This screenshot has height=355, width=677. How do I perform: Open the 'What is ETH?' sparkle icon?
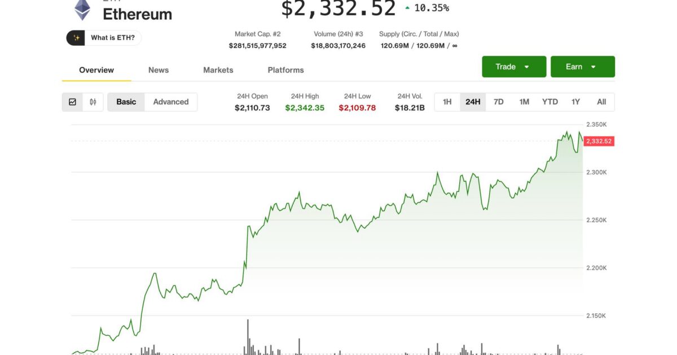[x=76, y=37]
